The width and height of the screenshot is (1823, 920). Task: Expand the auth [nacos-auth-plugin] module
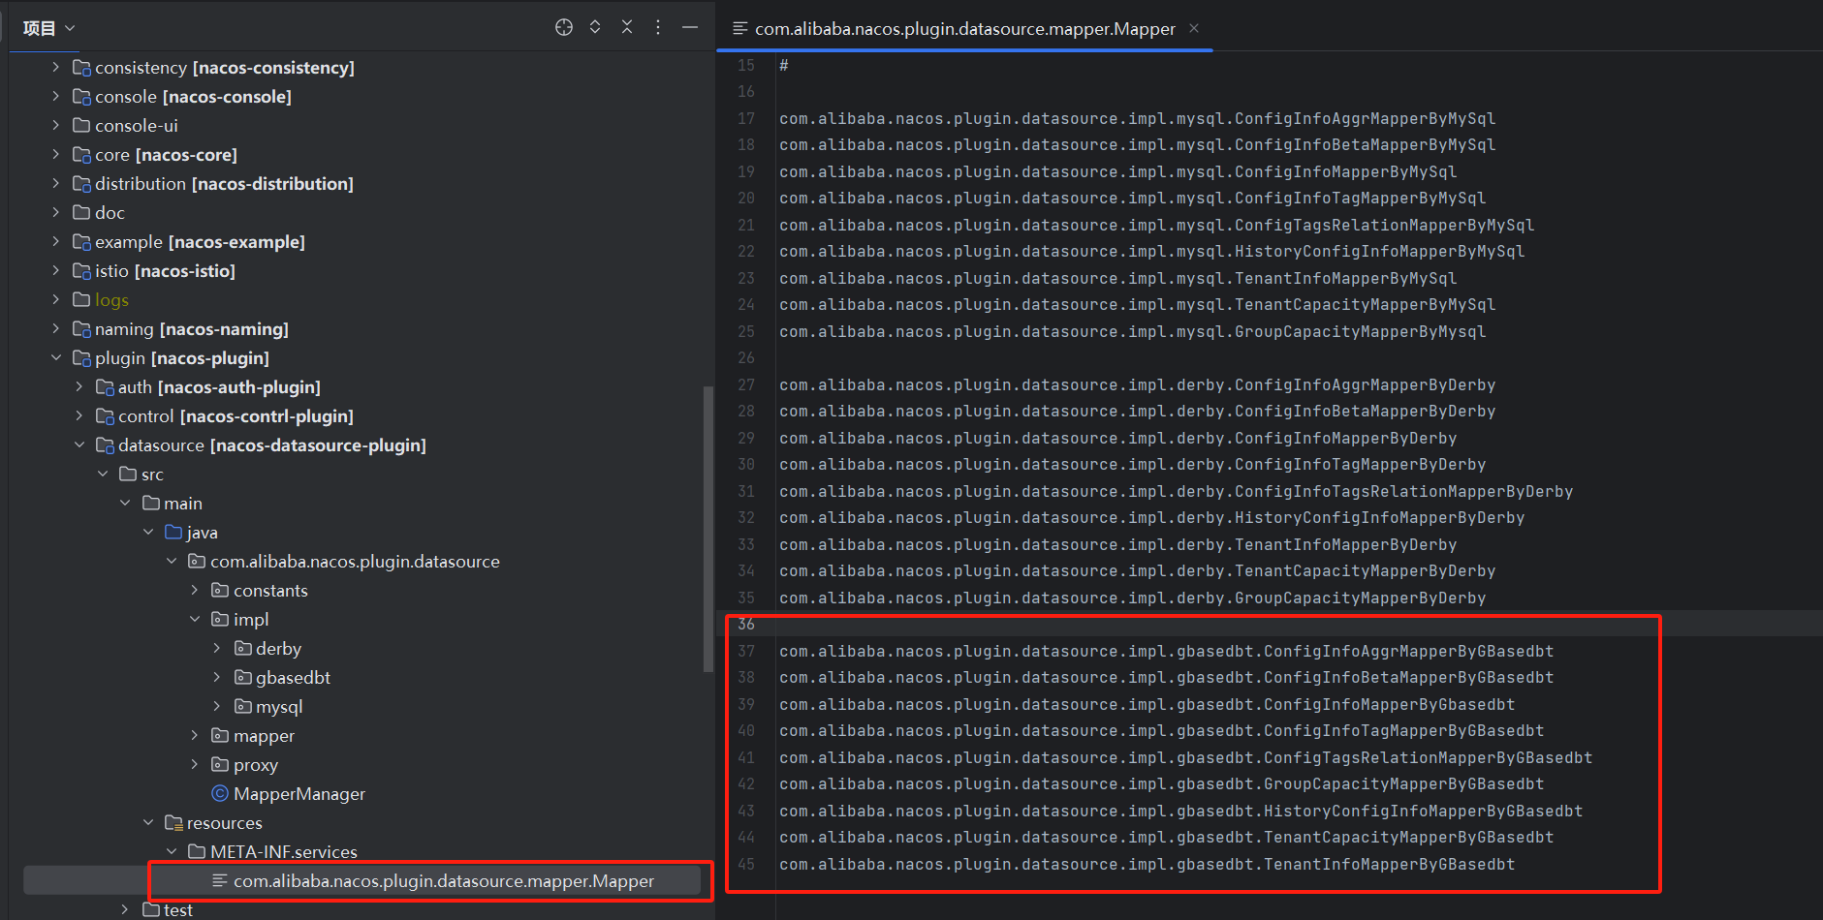(x=79, y=386)
